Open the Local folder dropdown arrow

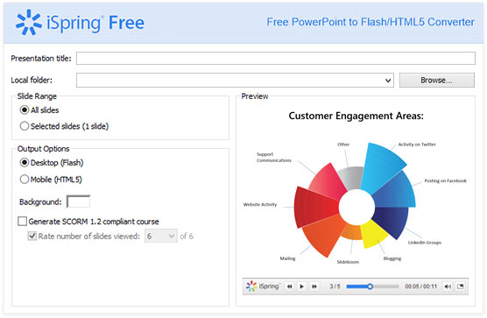coord(388,81)
